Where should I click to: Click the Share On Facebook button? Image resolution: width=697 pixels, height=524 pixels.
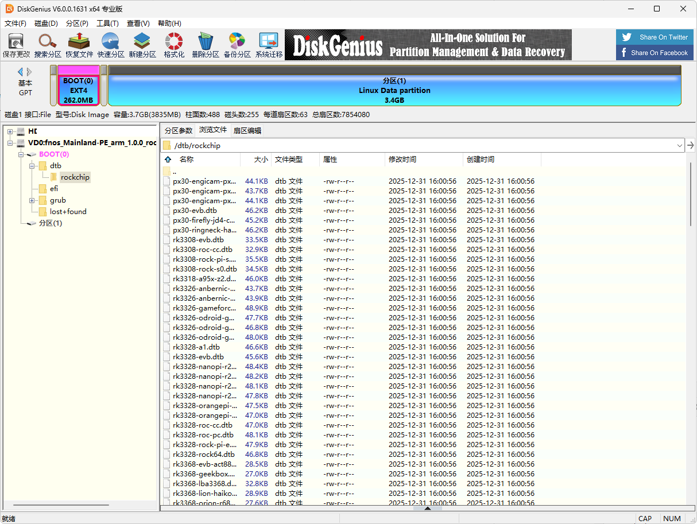tap(655, 53)
